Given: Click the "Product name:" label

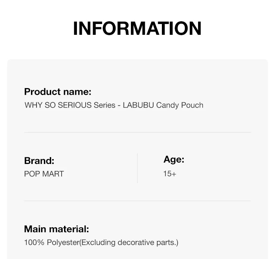Looking at the screenshot, I should [x=57, y=92].
